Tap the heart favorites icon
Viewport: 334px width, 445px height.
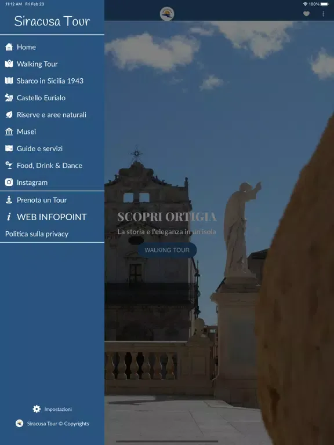[306, 14]
